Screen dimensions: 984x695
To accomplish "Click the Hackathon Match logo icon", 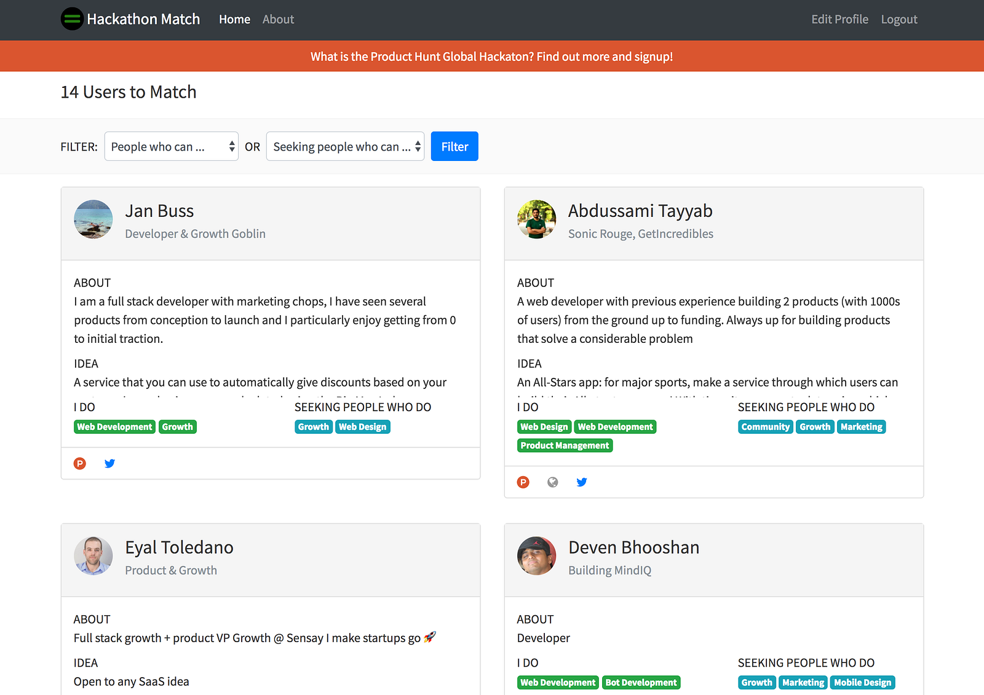I will 72,19.
